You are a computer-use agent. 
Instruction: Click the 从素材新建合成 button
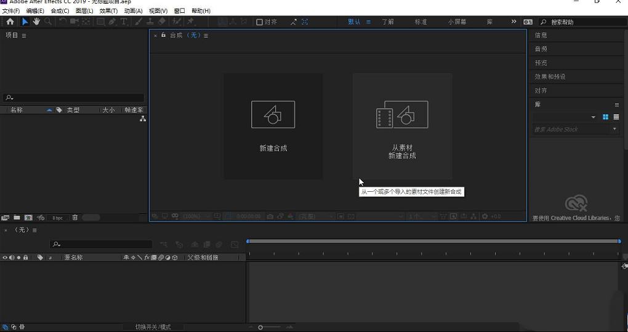click(402, 126)
